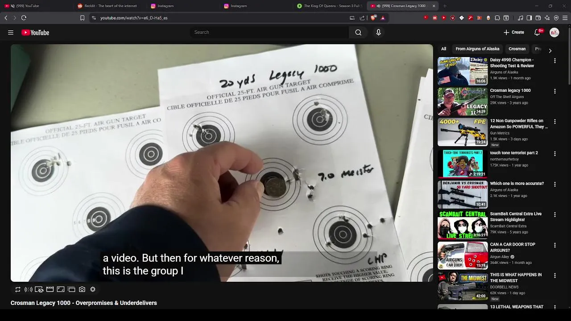
Task: Bookmark this page icon
Action: pos(82,18)
